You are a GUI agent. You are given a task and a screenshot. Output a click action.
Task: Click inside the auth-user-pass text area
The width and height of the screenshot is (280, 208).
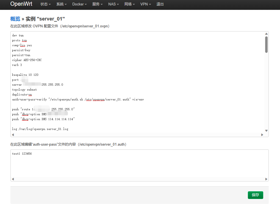[x=137, y=164]
